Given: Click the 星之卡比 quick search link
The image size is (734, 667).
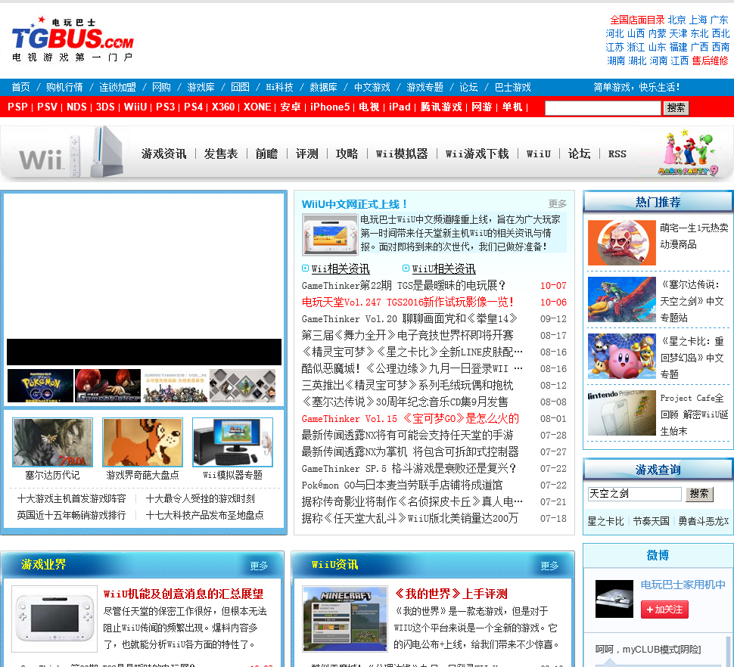Looking at the screenshot, I should coord(605,521).
